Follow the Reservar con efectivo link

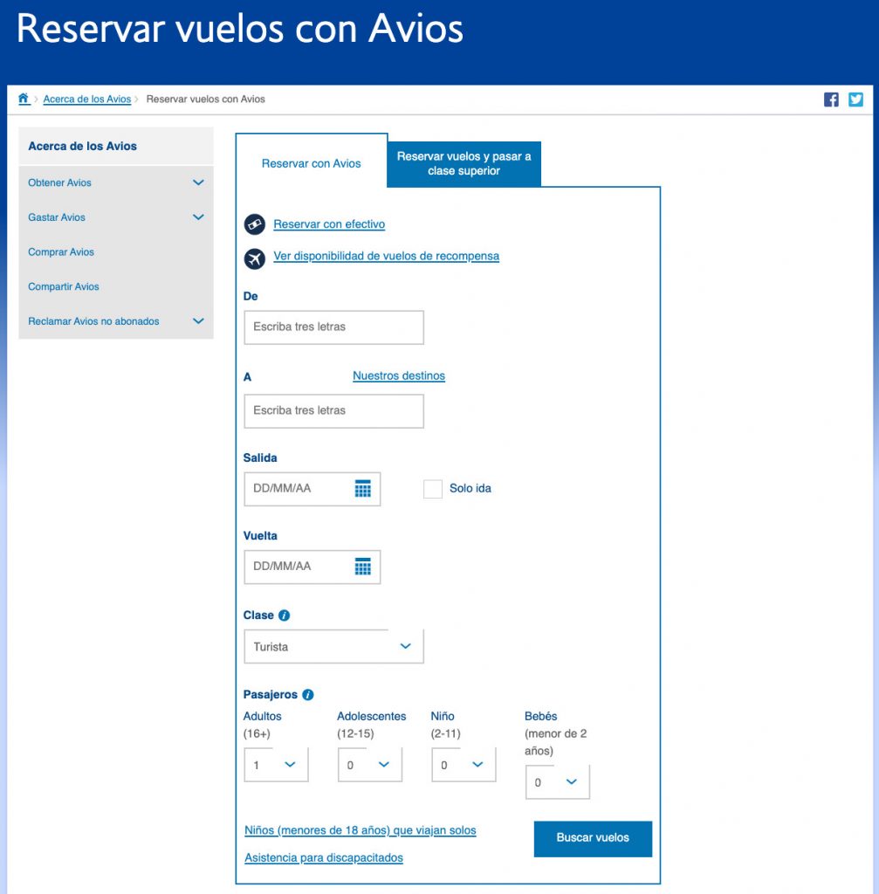pyautogui.click(x=329, y=224)
